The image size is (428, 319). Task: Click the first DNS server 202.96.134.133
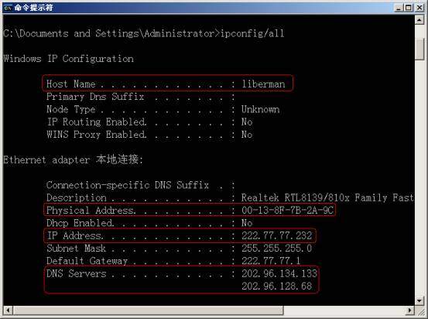point(279,273)
